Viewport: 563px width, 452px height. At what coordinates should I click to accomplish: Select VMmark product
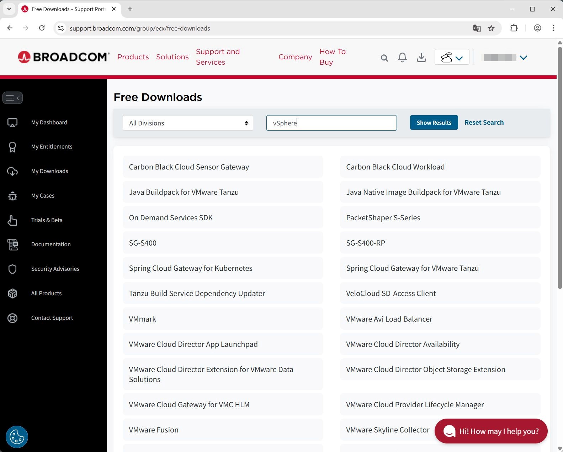pos(223,319)
